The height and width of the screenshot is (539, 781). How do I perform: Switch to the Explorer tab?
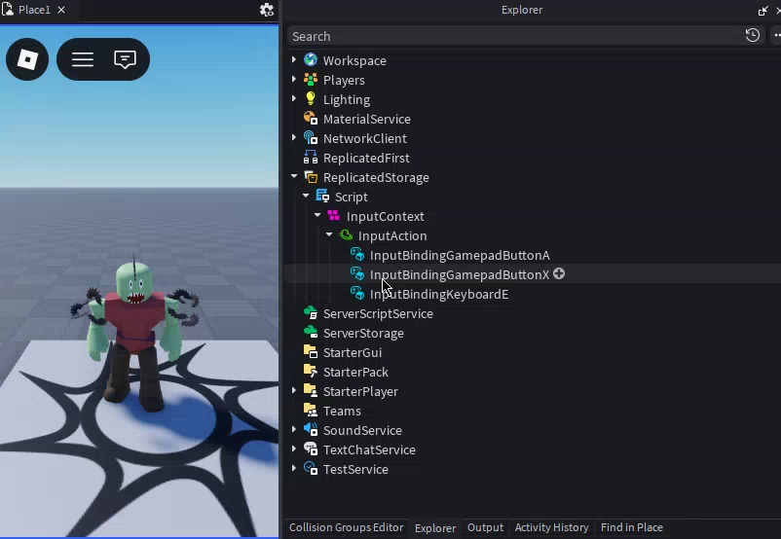coord(435,528)
